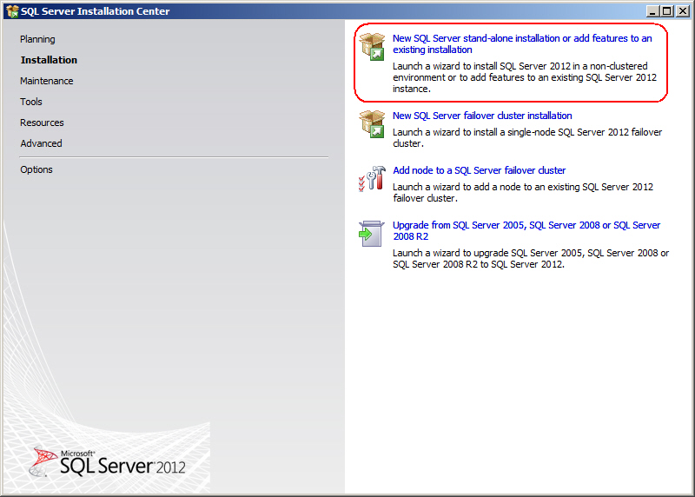Open the Planning section
This screenshot has height=497, width=695.
click(37, 39)
